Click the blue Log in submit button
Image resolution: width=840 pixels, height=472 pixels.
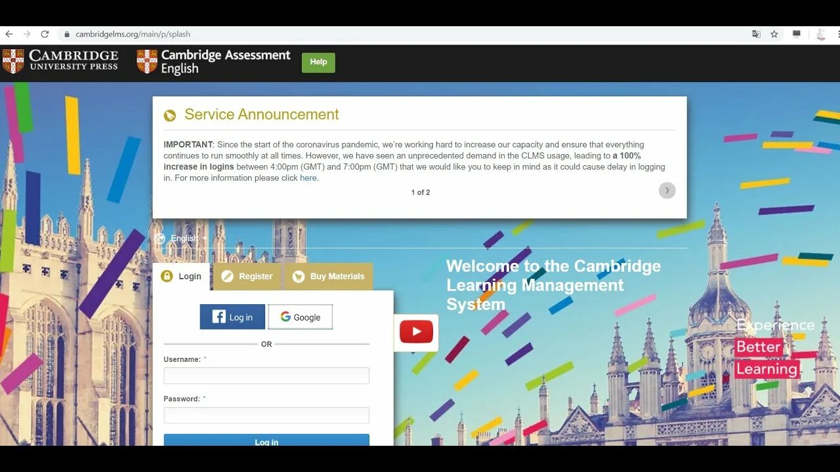(266, 441)
